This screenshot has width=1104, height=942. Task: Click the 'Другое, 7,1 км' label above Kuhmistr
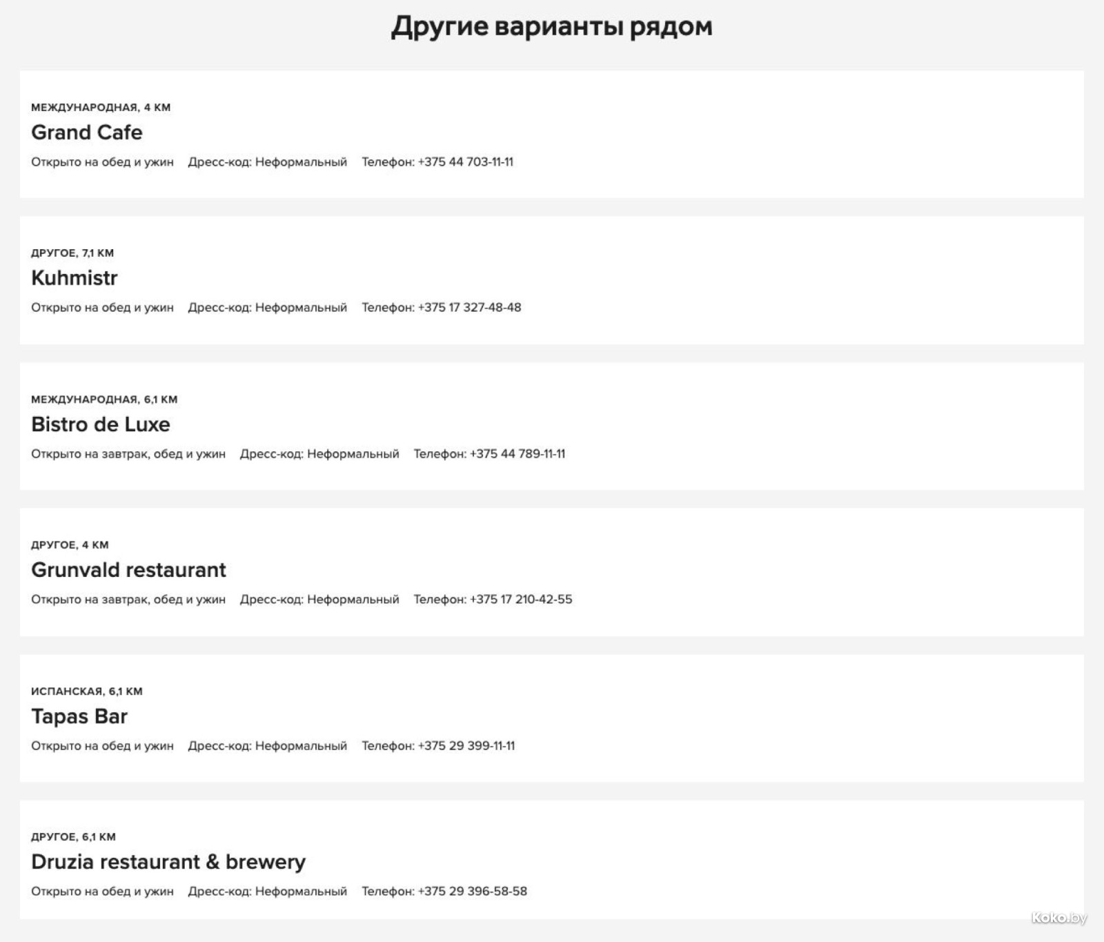coord(72,253)
